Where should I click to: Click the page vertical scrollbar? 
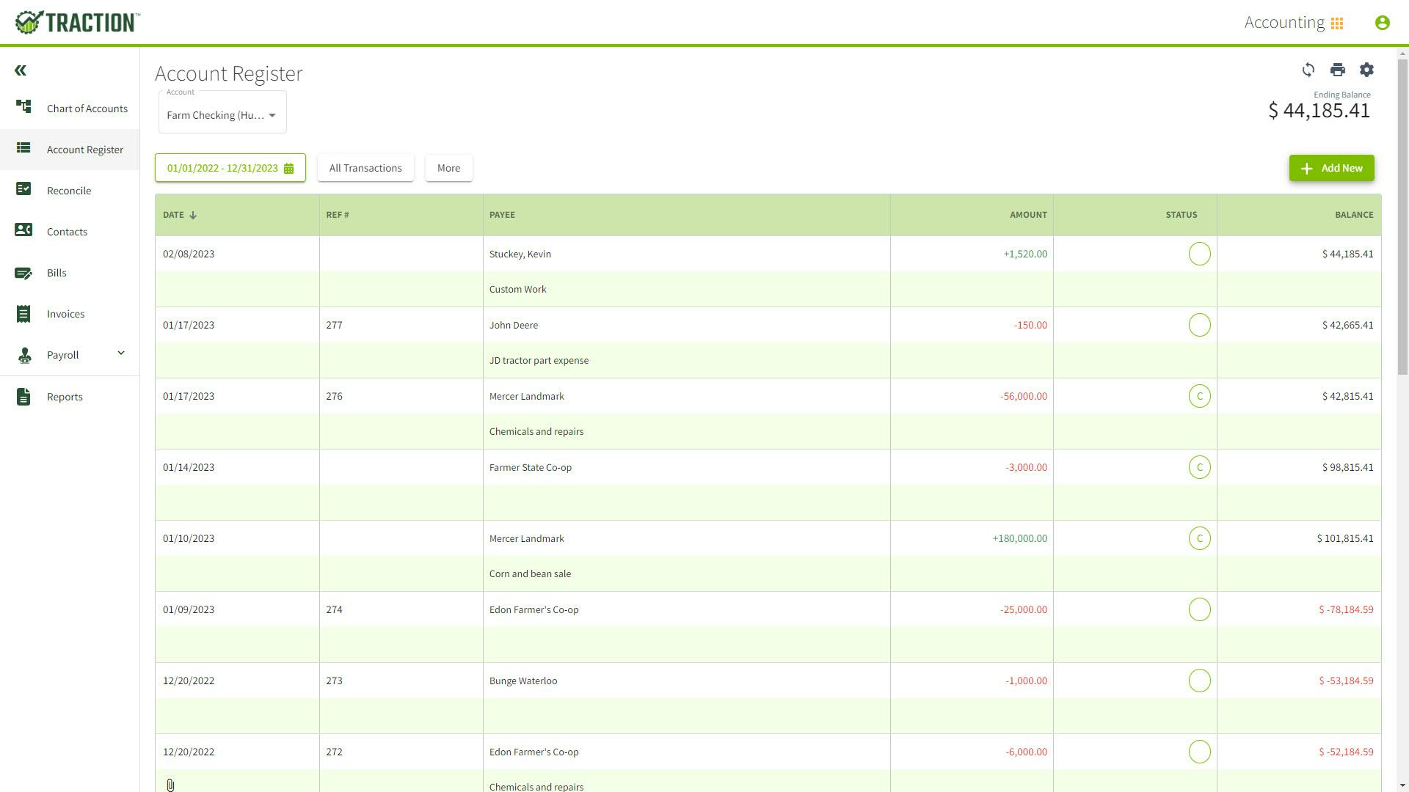point(1403,216)
